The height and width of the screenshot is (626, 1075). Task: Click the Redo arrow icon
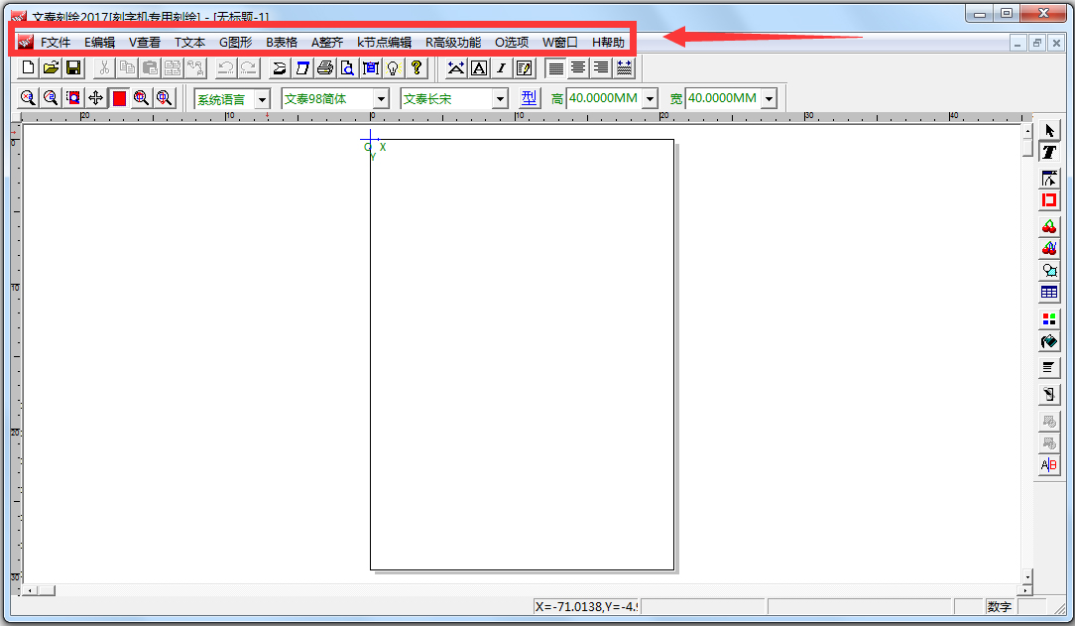tap(248, 67)
